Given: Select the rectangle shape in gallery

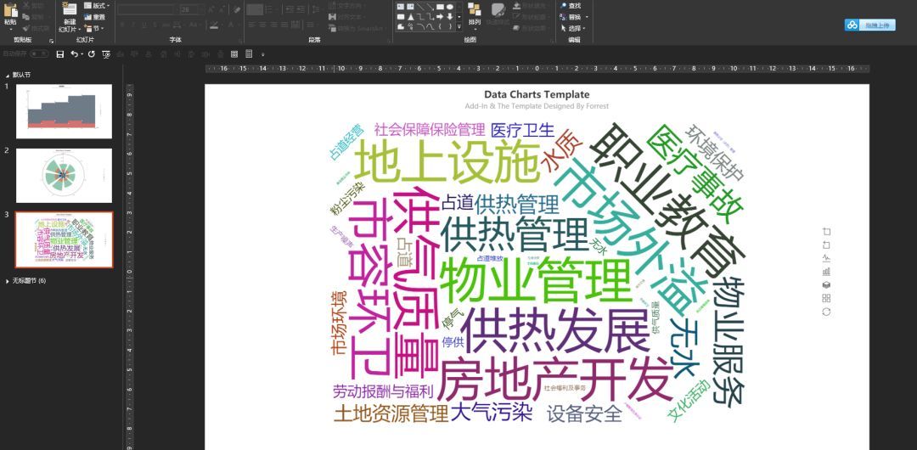Looking at the screenshot, I should coord(440,7).
